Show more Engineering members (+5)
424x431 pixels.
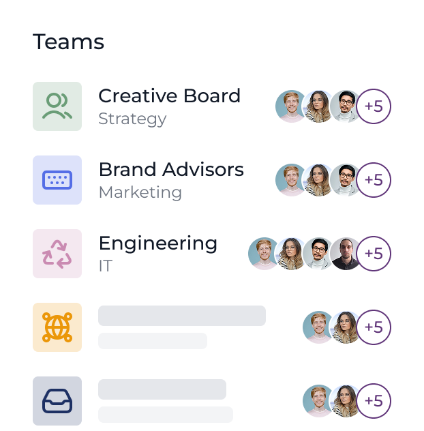(x=374, y=254)
